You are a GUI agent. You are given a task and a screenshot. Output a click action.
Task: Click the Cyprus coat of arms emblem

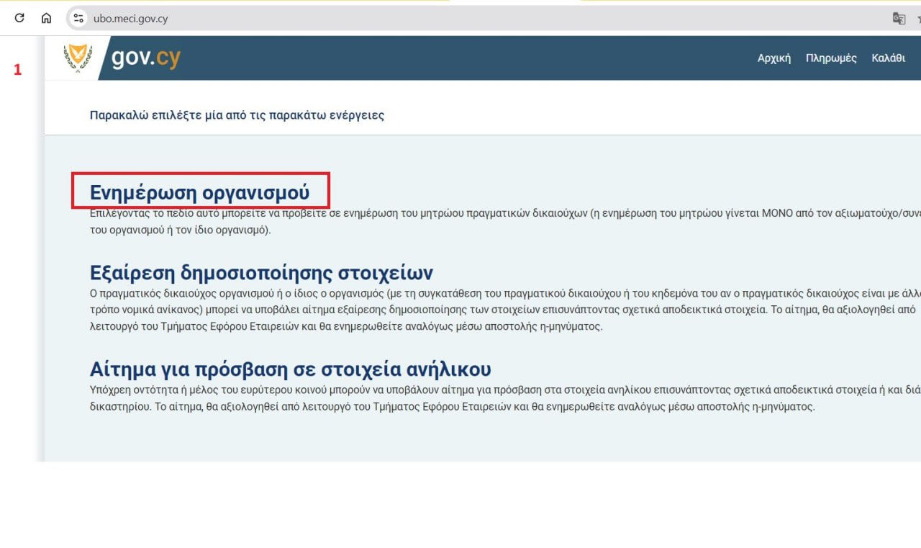(78, 58)
